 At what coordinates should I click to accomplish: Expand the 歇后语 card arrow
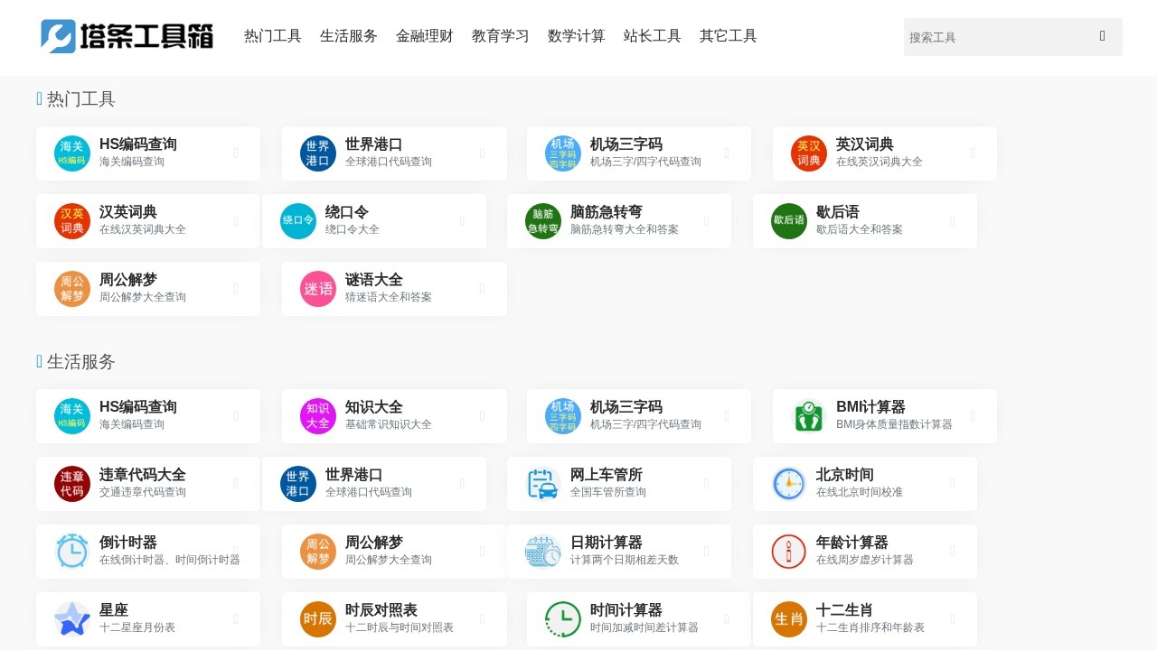950,220
